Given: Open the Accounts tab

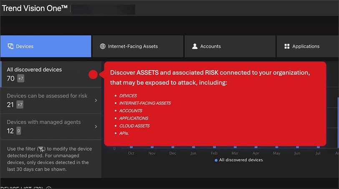Looking at the screenshot, I should click(230, 46).
